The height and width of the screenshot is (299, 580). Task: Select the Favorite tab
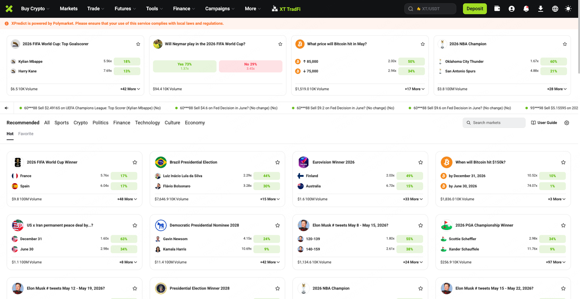click(26, 134)
